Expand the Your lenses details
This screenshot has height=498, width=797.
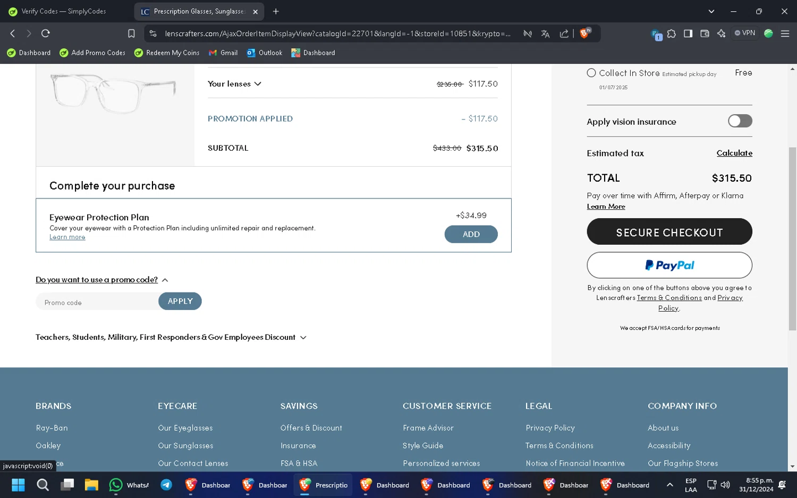click(x=234, y=84)
